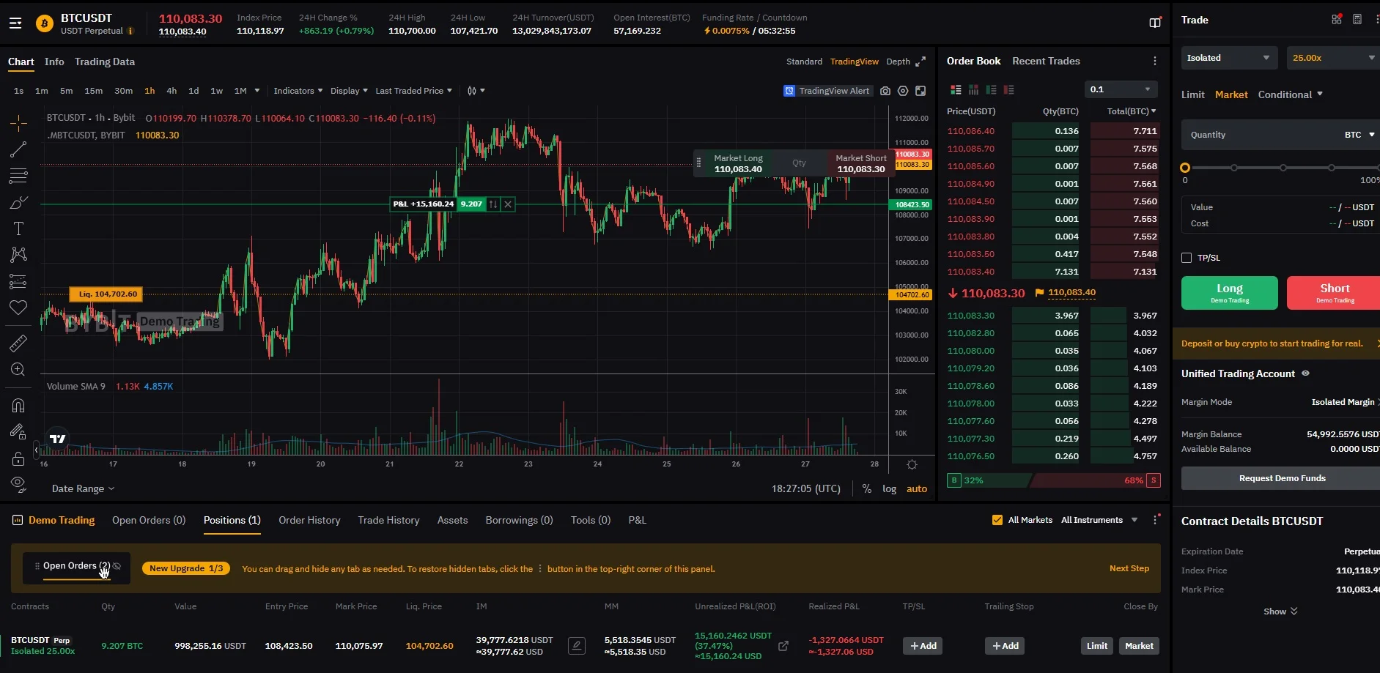Edit the position margin pencil icon
The height and width of the screenshot is (673, 1380).
[577, 646]
